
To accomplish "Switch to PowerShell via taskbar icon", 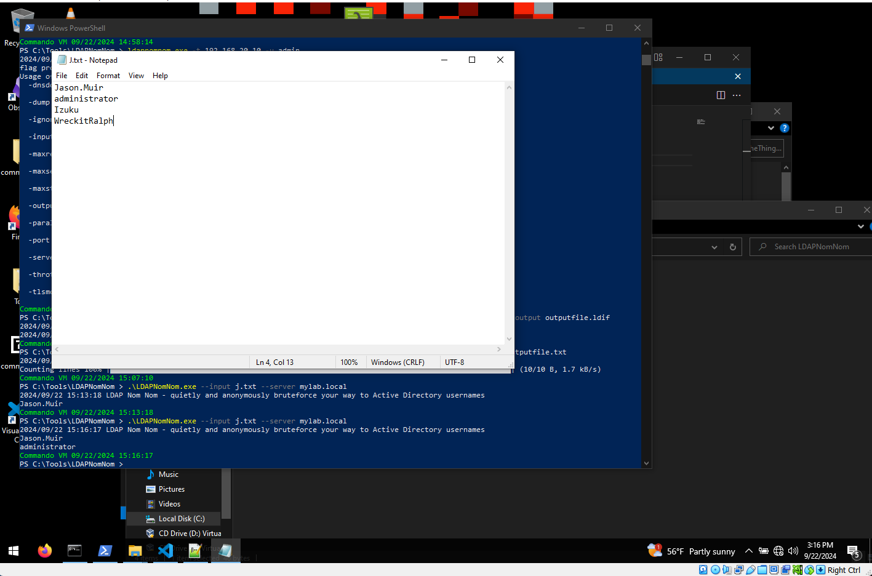I will pos(105,551).
